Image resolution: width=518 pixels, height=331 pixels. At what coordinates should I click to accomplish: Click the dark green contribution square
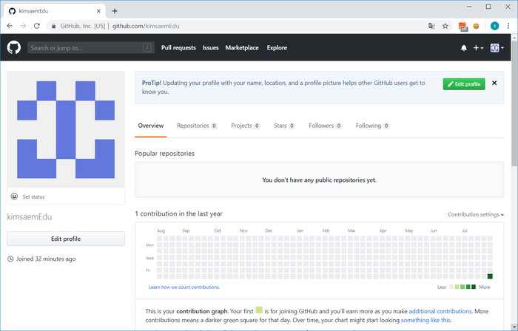point(490,276)
